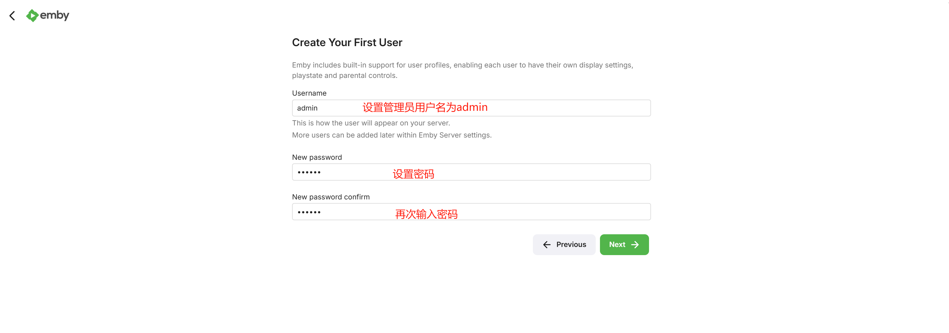Click the emby wordmark text
Viewport: 949px width, 333px height.
(54, 15)
